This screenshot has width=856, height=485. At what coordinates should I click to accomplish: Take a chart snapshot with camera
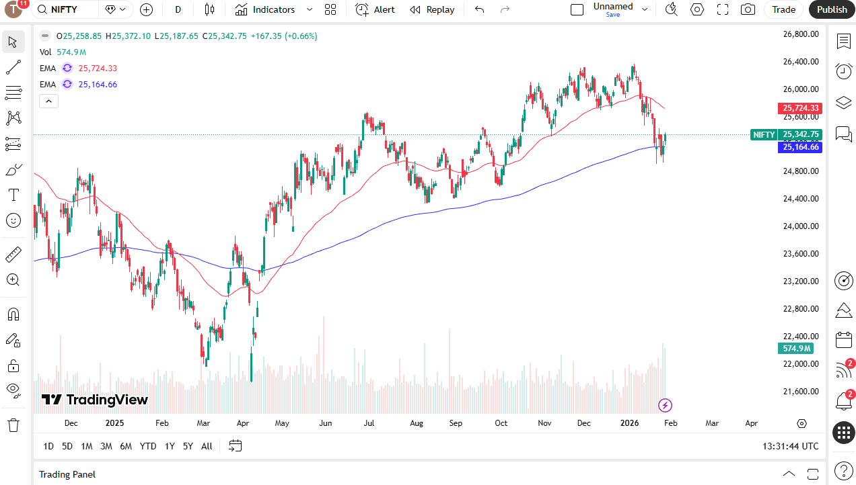click(x=748, y=9)
